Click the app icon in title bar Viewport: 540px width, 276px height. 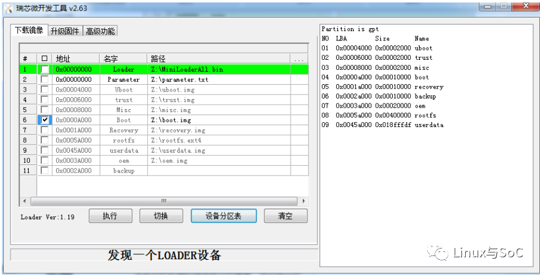9,8
